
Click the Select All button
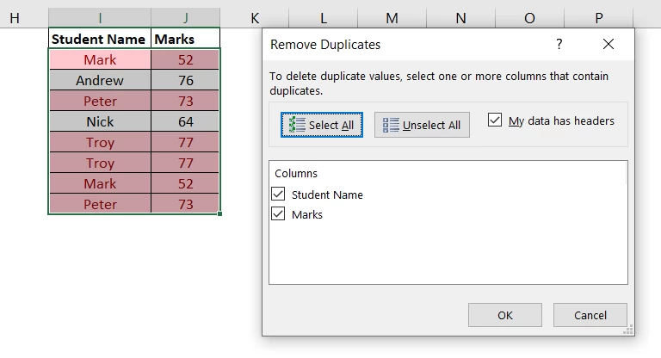coord(322,125)
